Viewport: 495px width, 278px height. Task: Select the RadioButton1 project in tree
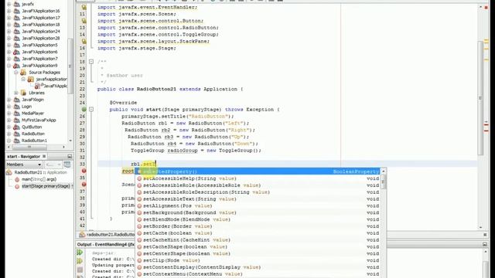point(34,141)
